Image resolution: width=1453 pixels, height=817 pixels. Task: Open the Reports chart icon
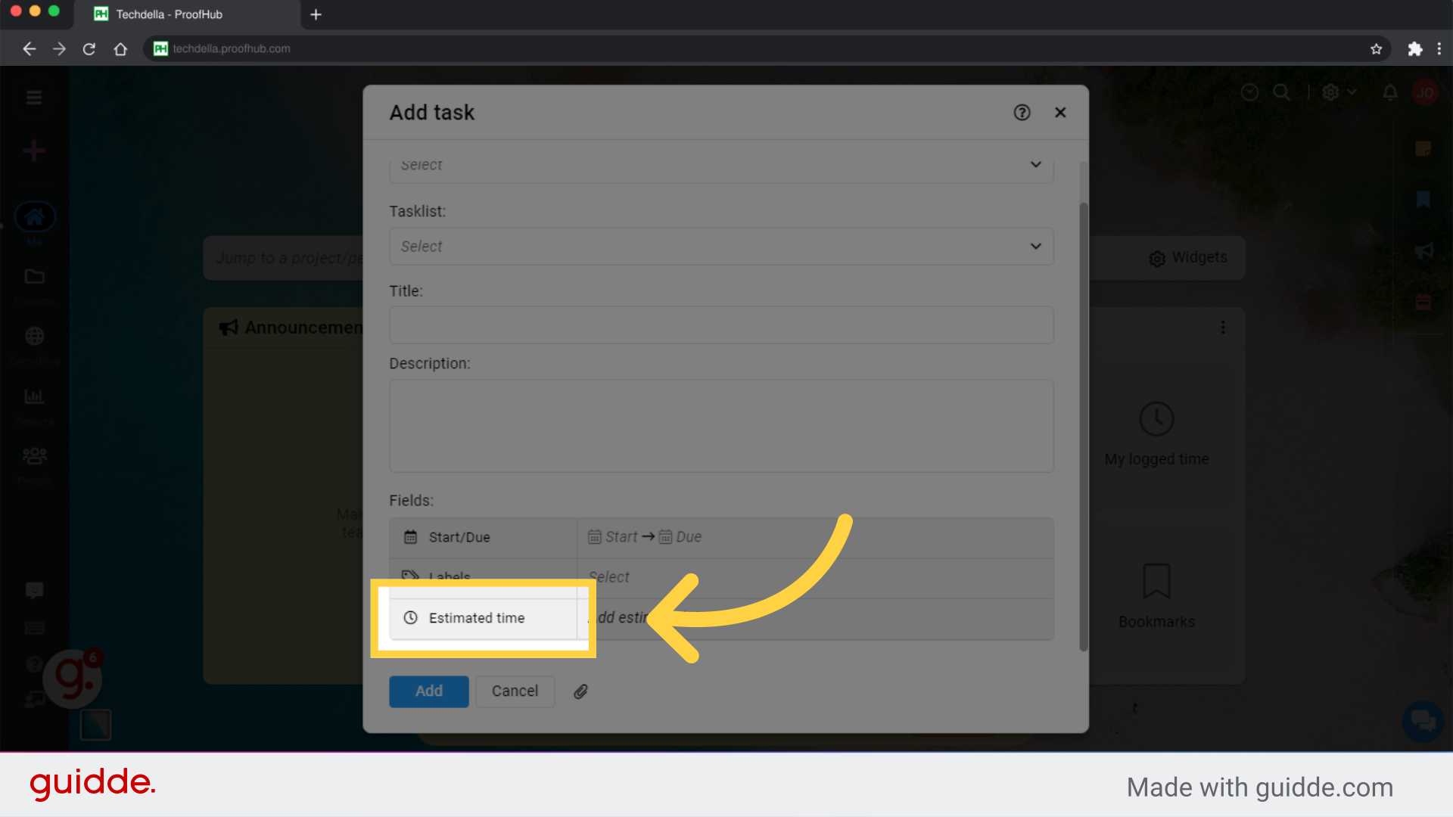point(34,396)
